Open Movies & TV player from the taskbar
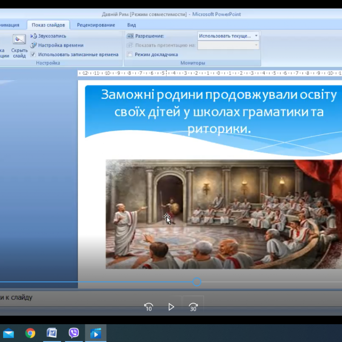 pyautogui.click(x=96, y=333)
